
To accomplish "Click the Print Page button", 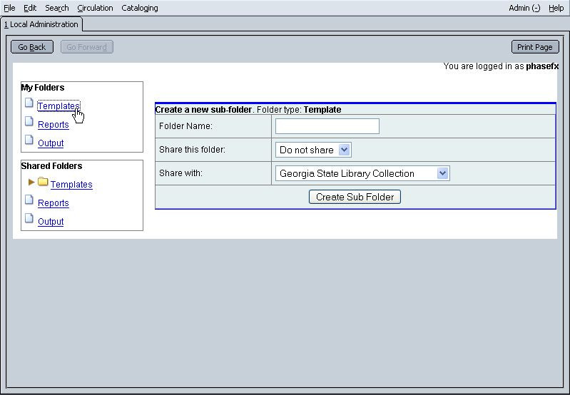I will [534, 47].
